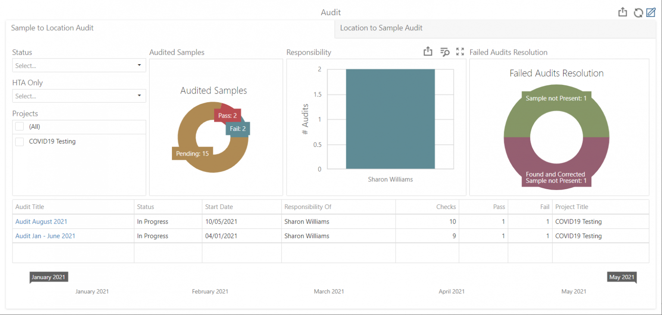Switch to the Location to Sample Audit tab

(x=381, y=28)
